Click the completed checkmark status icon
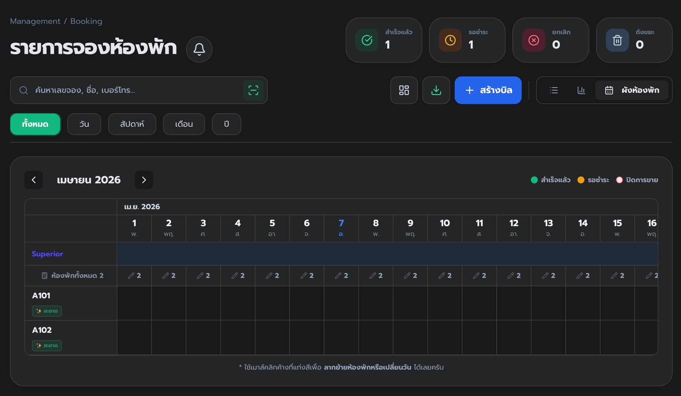681x396 pixels. [x=367, y=40]
